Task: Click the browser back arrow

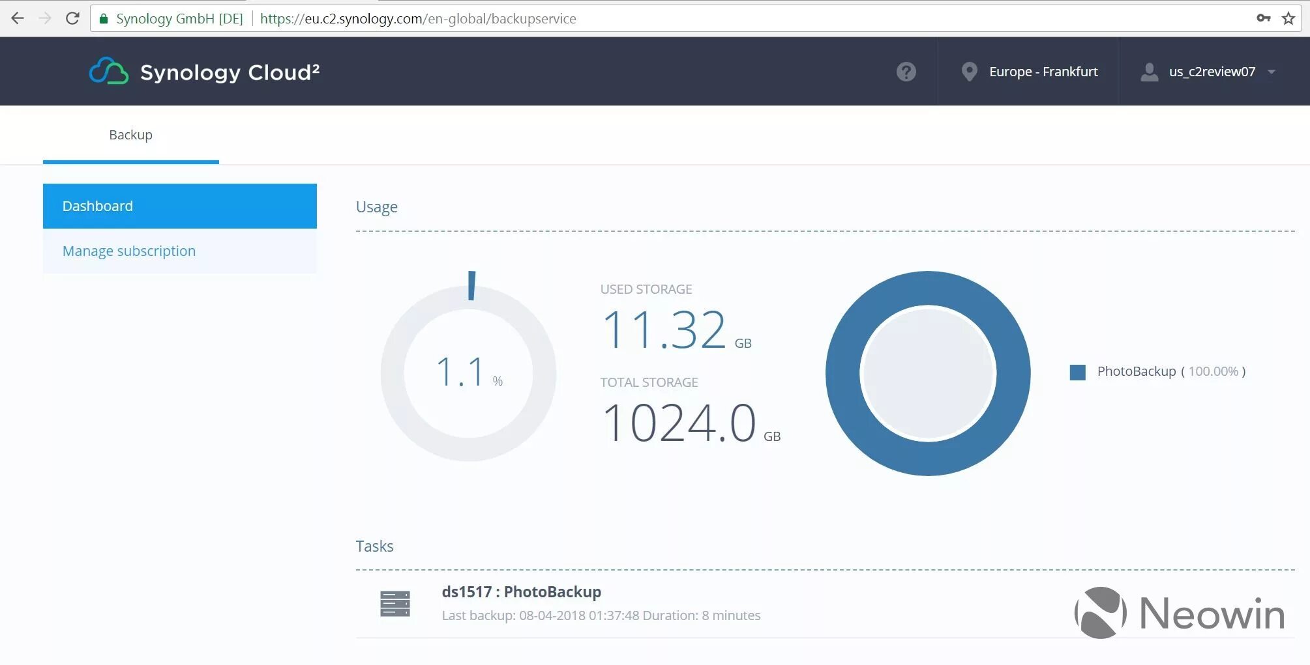Action: click(18, 18)
